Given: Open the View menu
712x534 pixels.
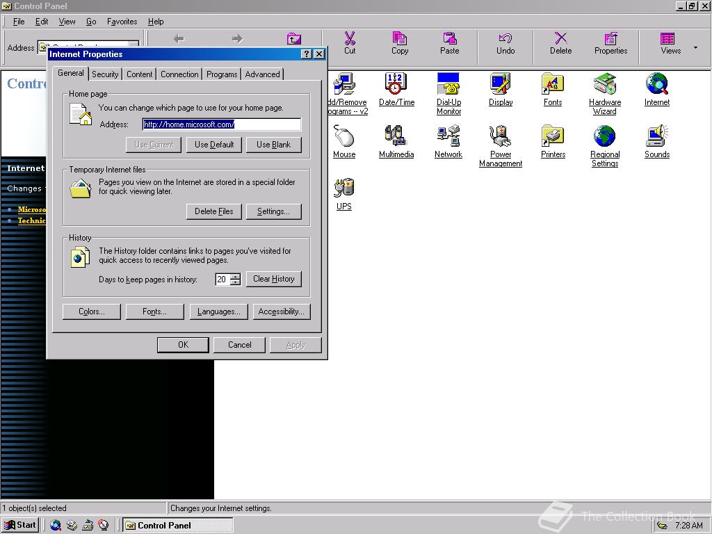Looking at the screenshot, I should tap(67, 22).
